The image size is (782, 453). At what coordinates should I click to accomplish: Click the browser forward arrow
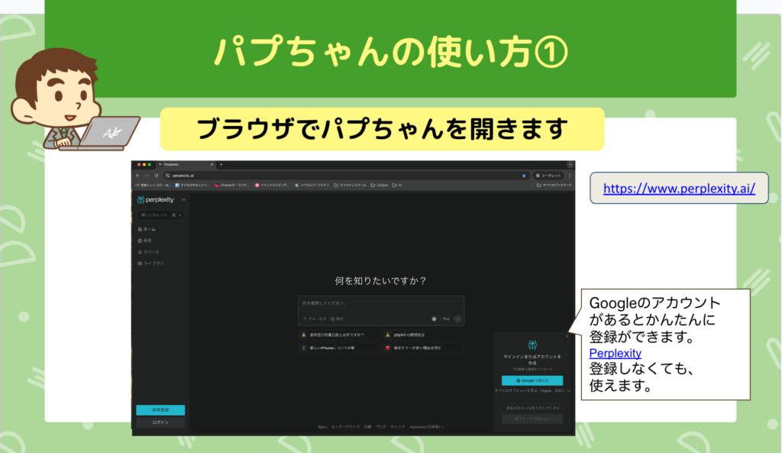[x=147, y=176]
